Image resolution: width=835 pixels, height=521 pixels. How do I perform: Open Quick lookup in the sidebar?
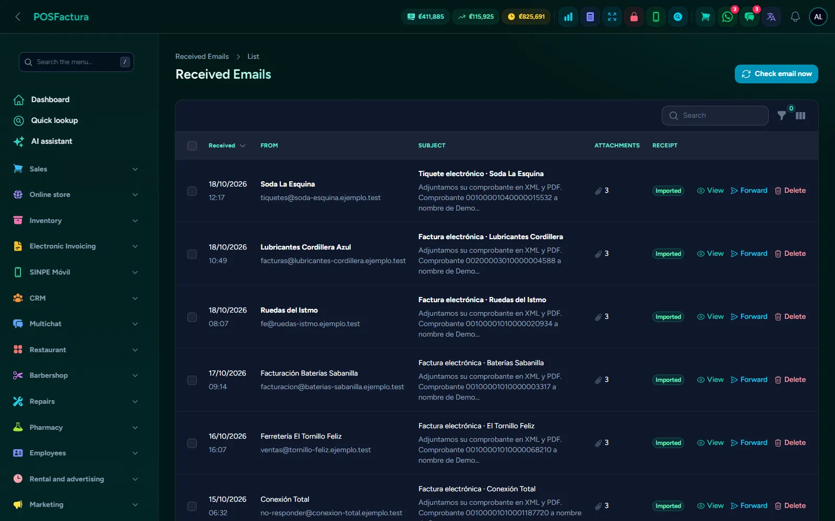coord(54,120)
